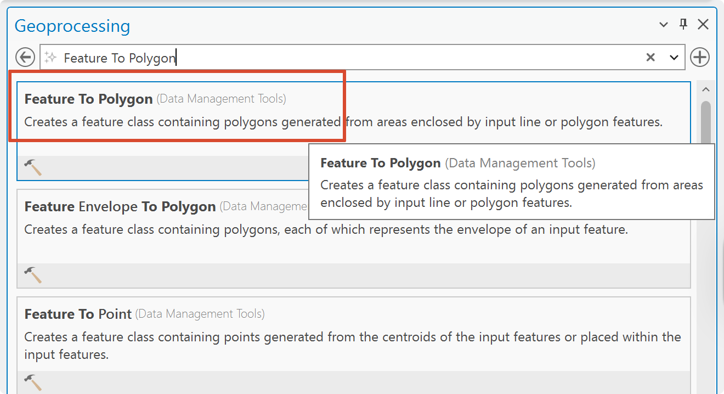724x394 pixels.
Task: Click the circled plus button beside search
Action: 700,57
